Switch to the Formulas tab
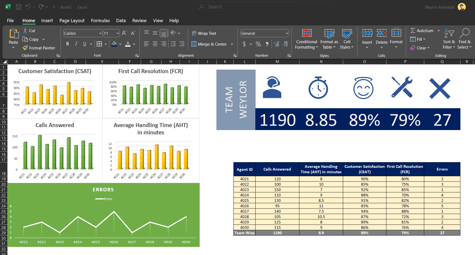Screen dimensions: 475x255 [100, 21]
